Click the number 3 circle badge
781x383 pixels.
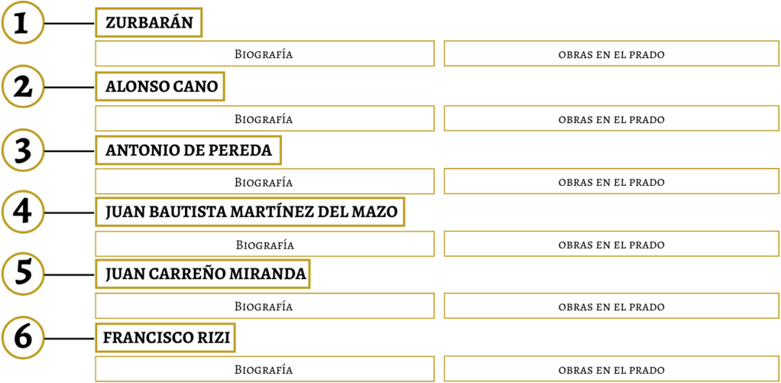tap(23, 151)
